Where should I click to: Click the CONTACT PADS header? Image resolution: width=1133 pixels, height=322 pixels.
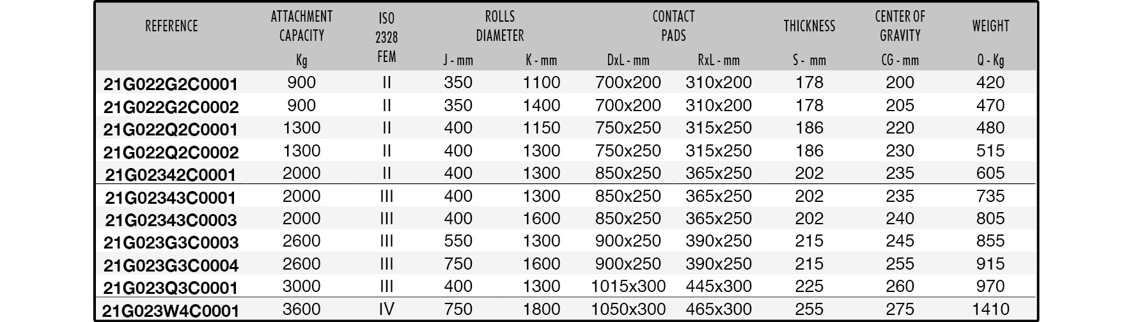point(673,26)
